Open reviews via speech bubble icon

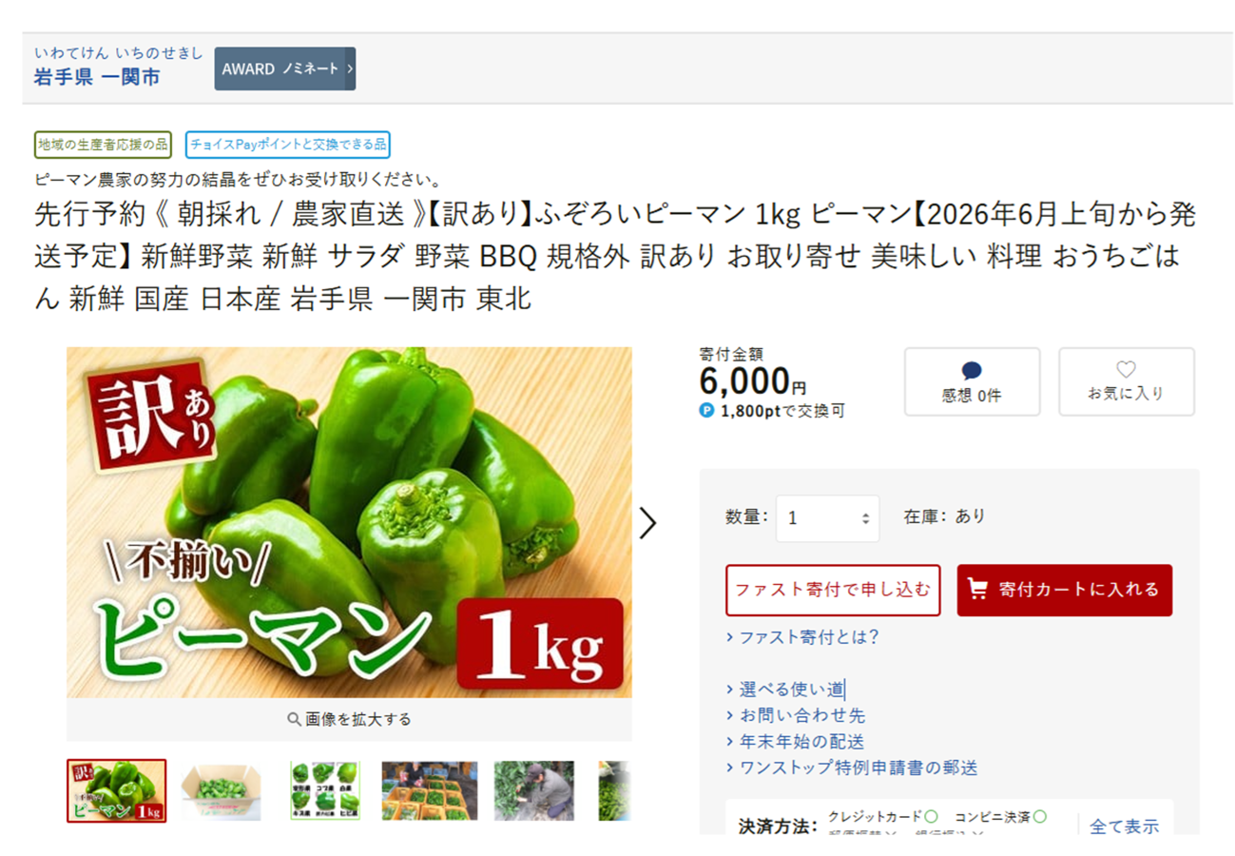coord(971,371)
